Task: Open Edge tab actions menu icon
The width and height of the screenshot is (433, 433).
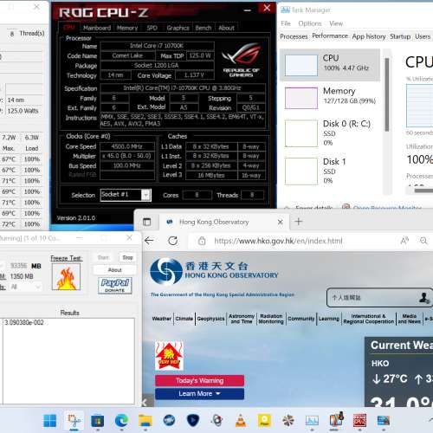Action: click(x=147, y=222)
